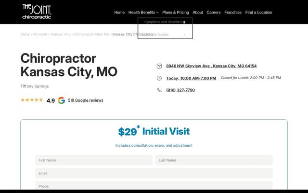Click Includes consultation, exam, and adjustment text
The height and width of the screenshot is (193, 308).
coord(154,145)
